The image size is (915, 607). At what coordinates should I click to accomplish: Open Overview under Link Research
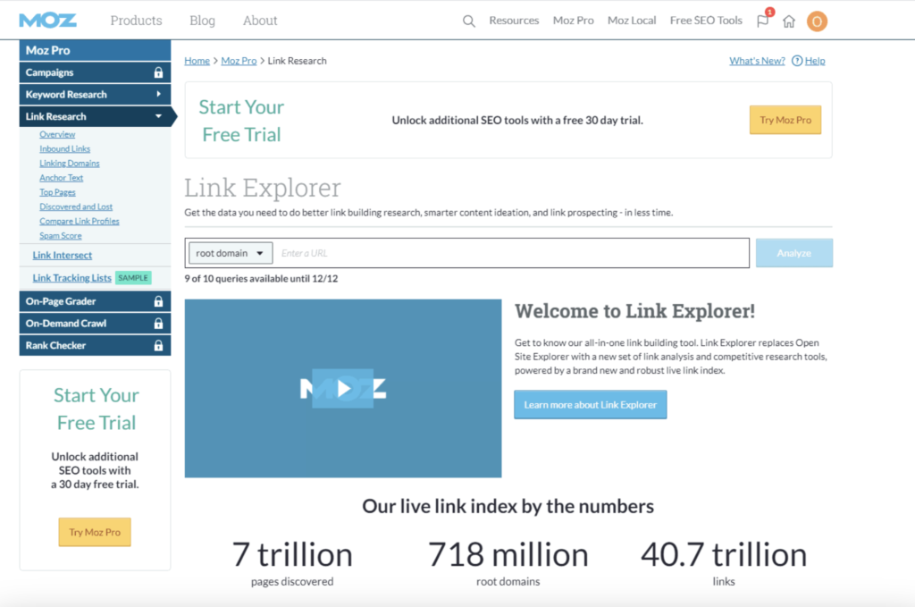pyautogui.click(x=57, y=134)
